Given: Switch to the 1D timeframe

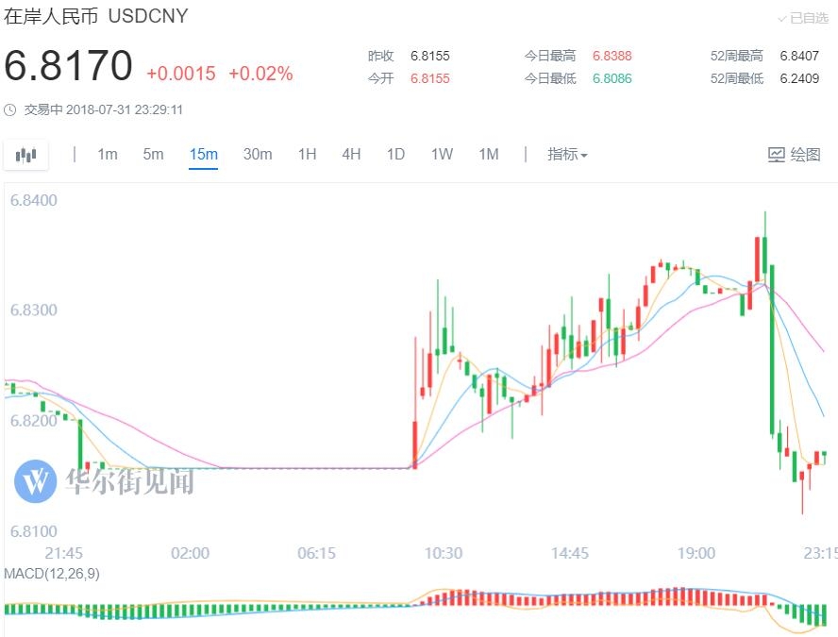Looking at the screenshot, I should click(395, 155).
